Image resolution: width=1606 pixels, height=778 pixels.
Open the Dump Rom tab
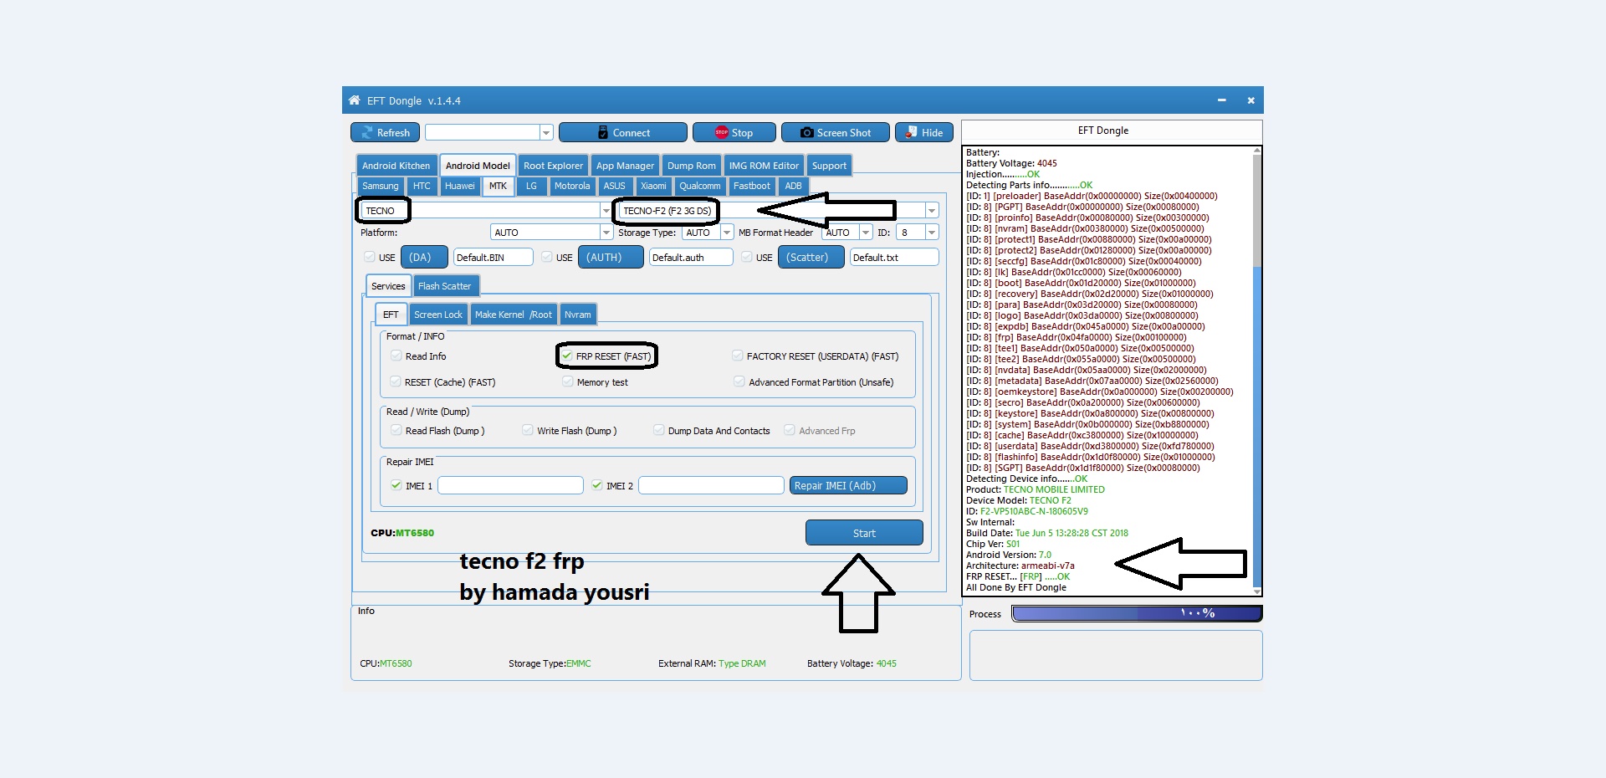click(692, 166)
